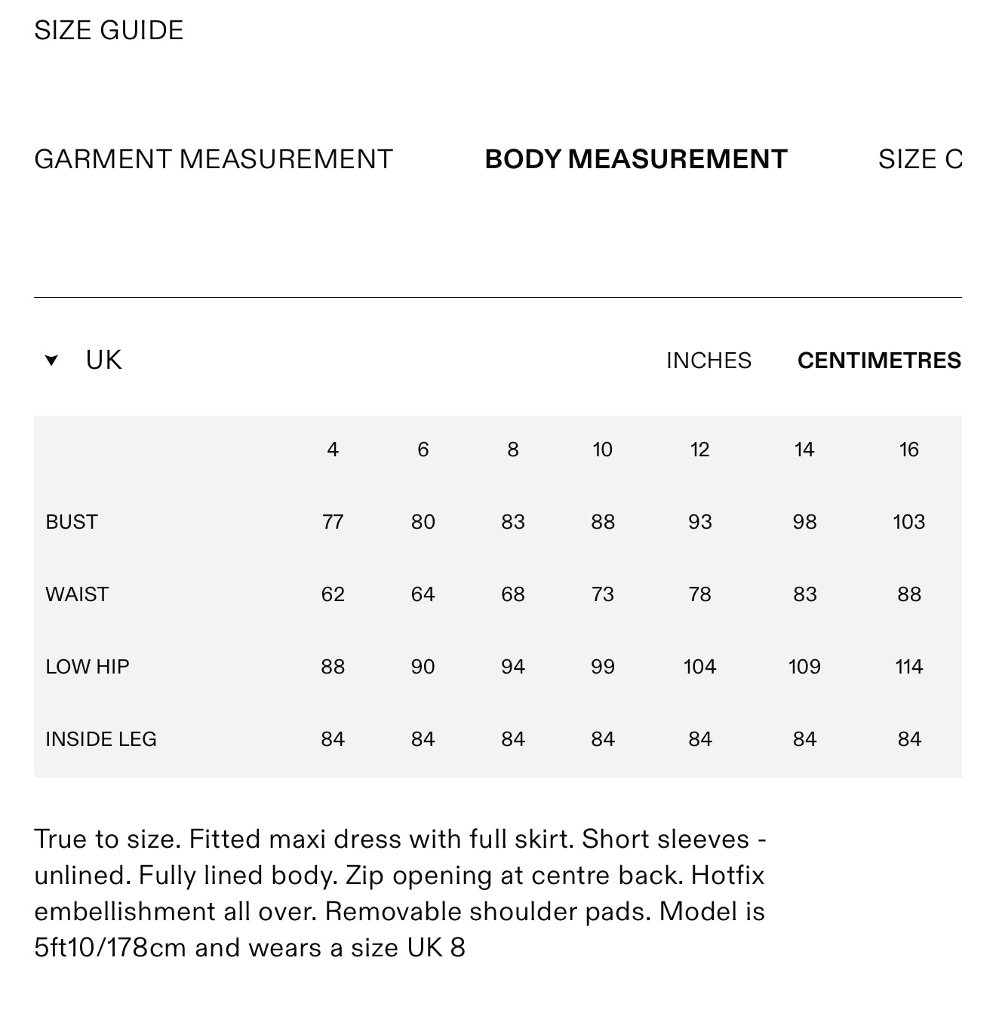Select the low hip value 114
The width and height of the screenshot is (996, 1019).
tap(908, 667)
